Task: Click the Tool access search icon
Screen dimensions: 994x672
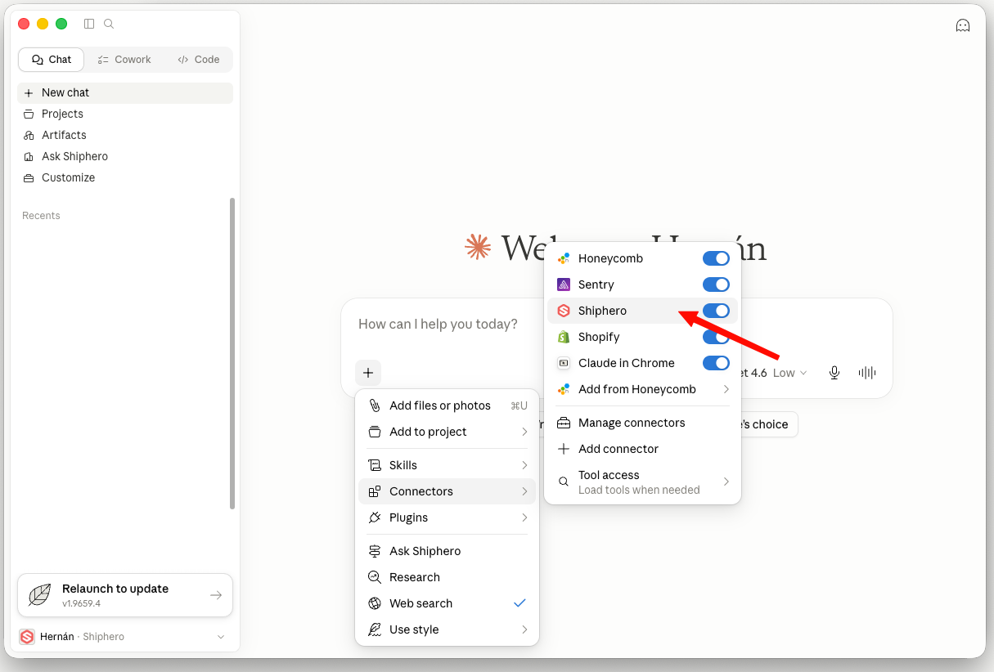Action: 563,482
